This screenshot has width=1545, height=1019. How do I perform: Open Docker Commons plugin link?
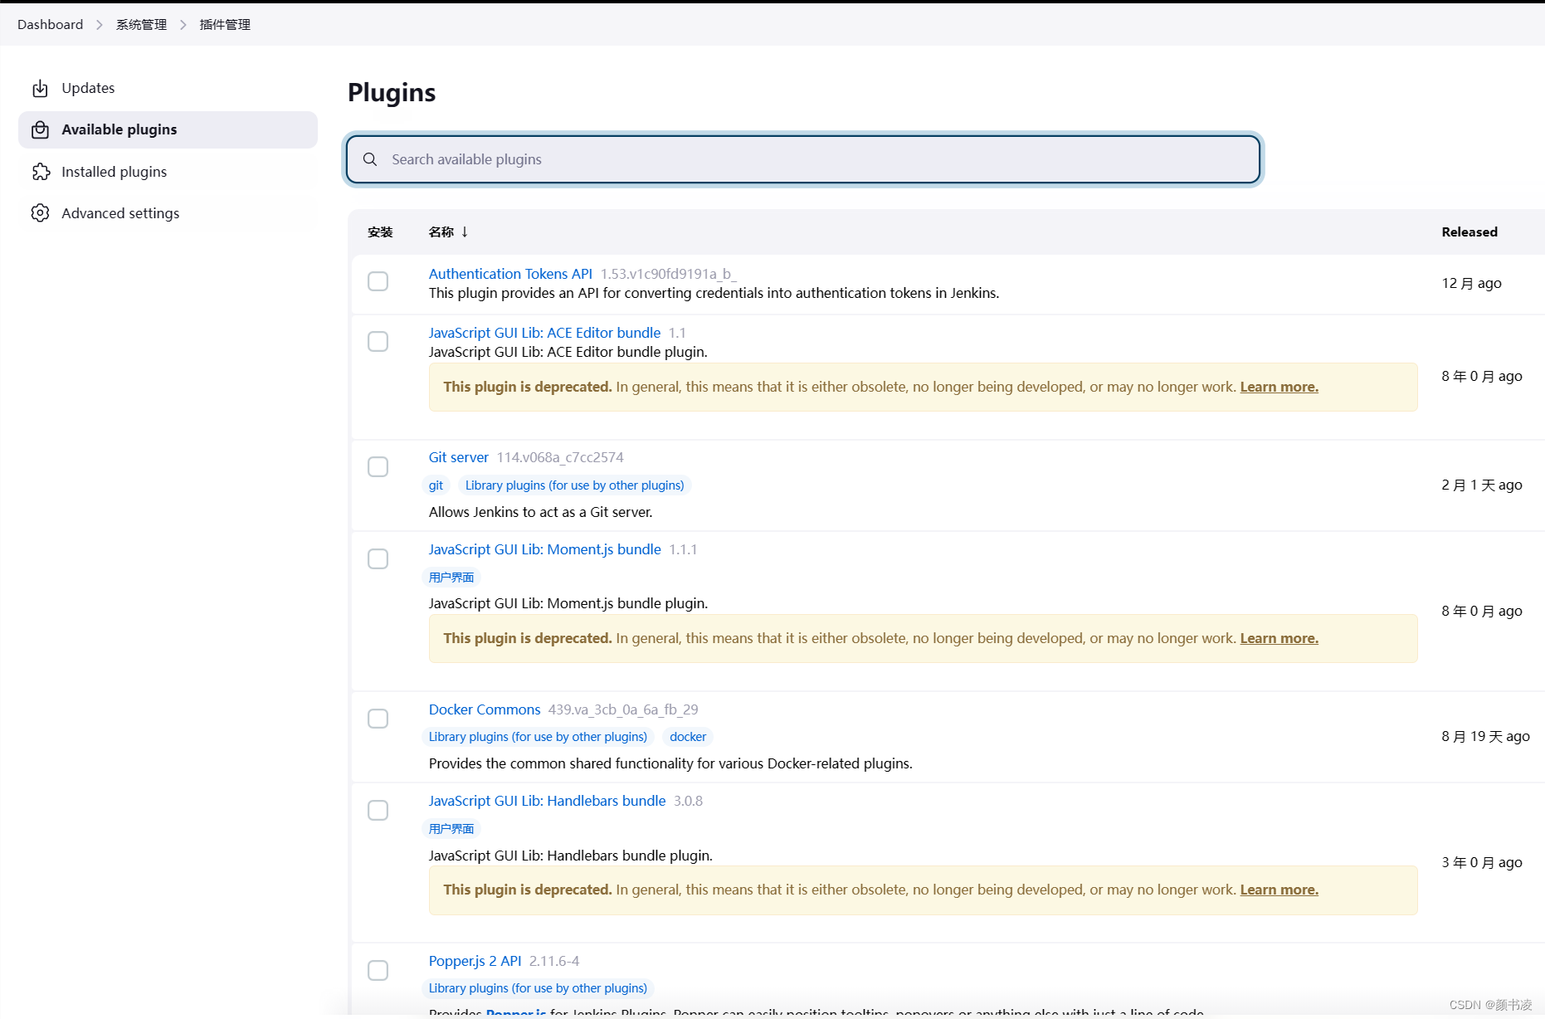tap(485, 709)
